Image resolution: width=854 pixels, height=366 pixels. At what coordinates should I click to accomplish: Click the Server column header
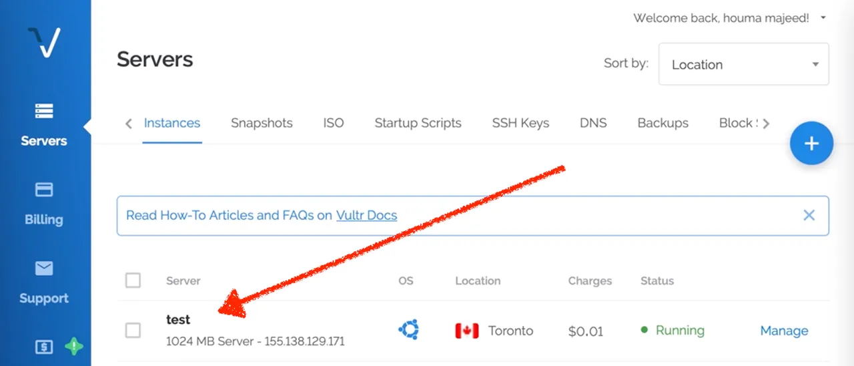183,281
